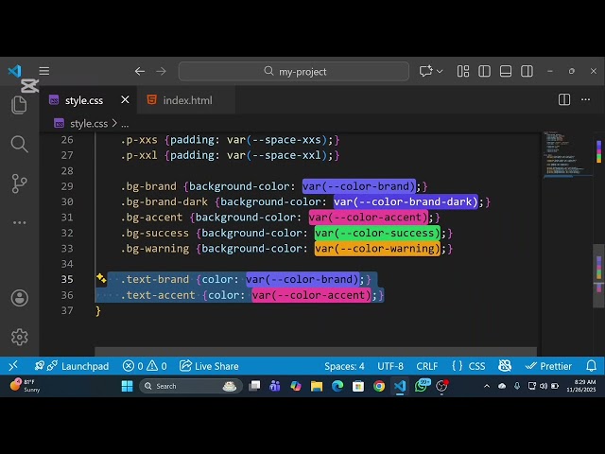Show hidden system tray icons

pyautogui.click(x=487, y=386)
